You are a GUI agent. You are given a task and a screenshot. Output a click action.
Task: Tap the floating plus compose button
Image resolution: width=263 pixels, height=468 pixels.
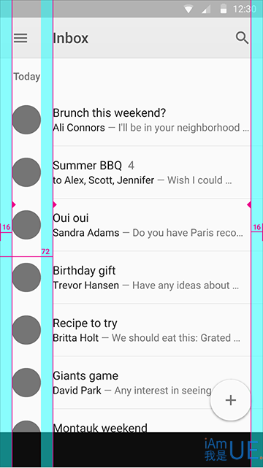(x=230, y=399)
